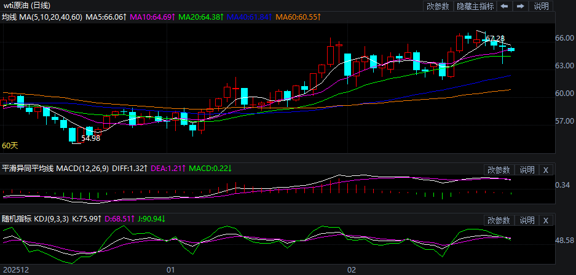Screen dimensions: 576x275
Task: Click the left arrow navigation icon
Action: point(503,6)
